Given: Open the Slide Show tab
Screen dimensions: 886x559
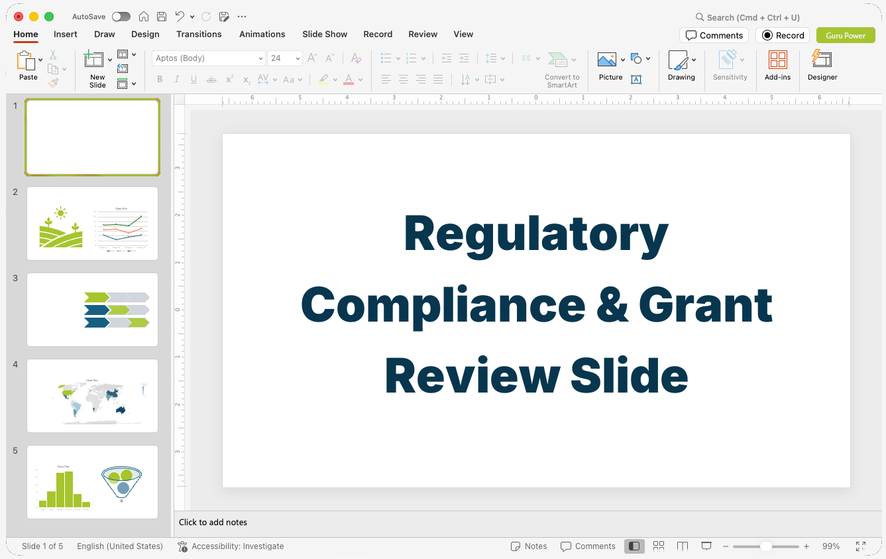Looking at the screenshot, I should pyautogui.click(x=325, y=34).
